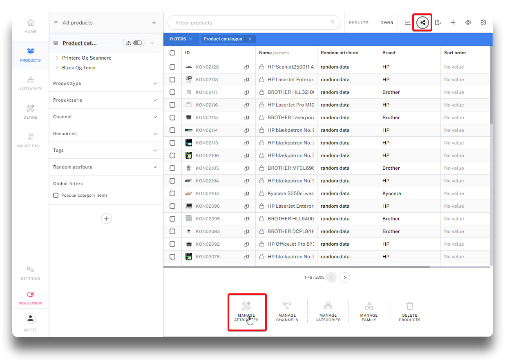Click the export icon in toolbar

tap(438, 22)
